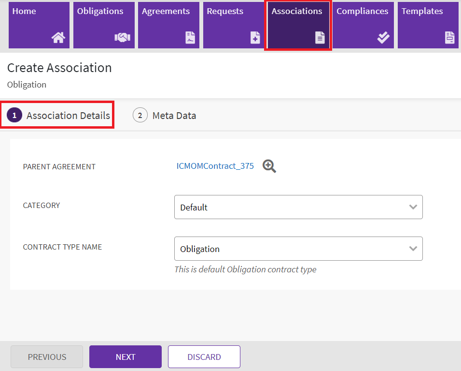Select the Association Details step
This screenshot has width=461, height=371.
click(x=68, y=116)
